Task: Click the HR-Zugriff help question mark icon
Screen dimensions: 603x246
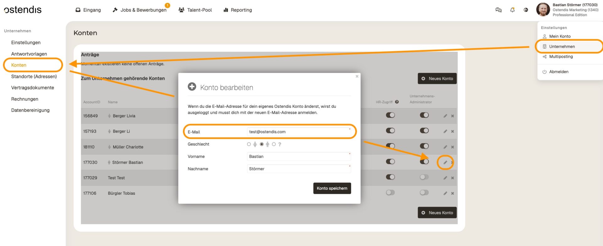Action: tap(397, 102)
